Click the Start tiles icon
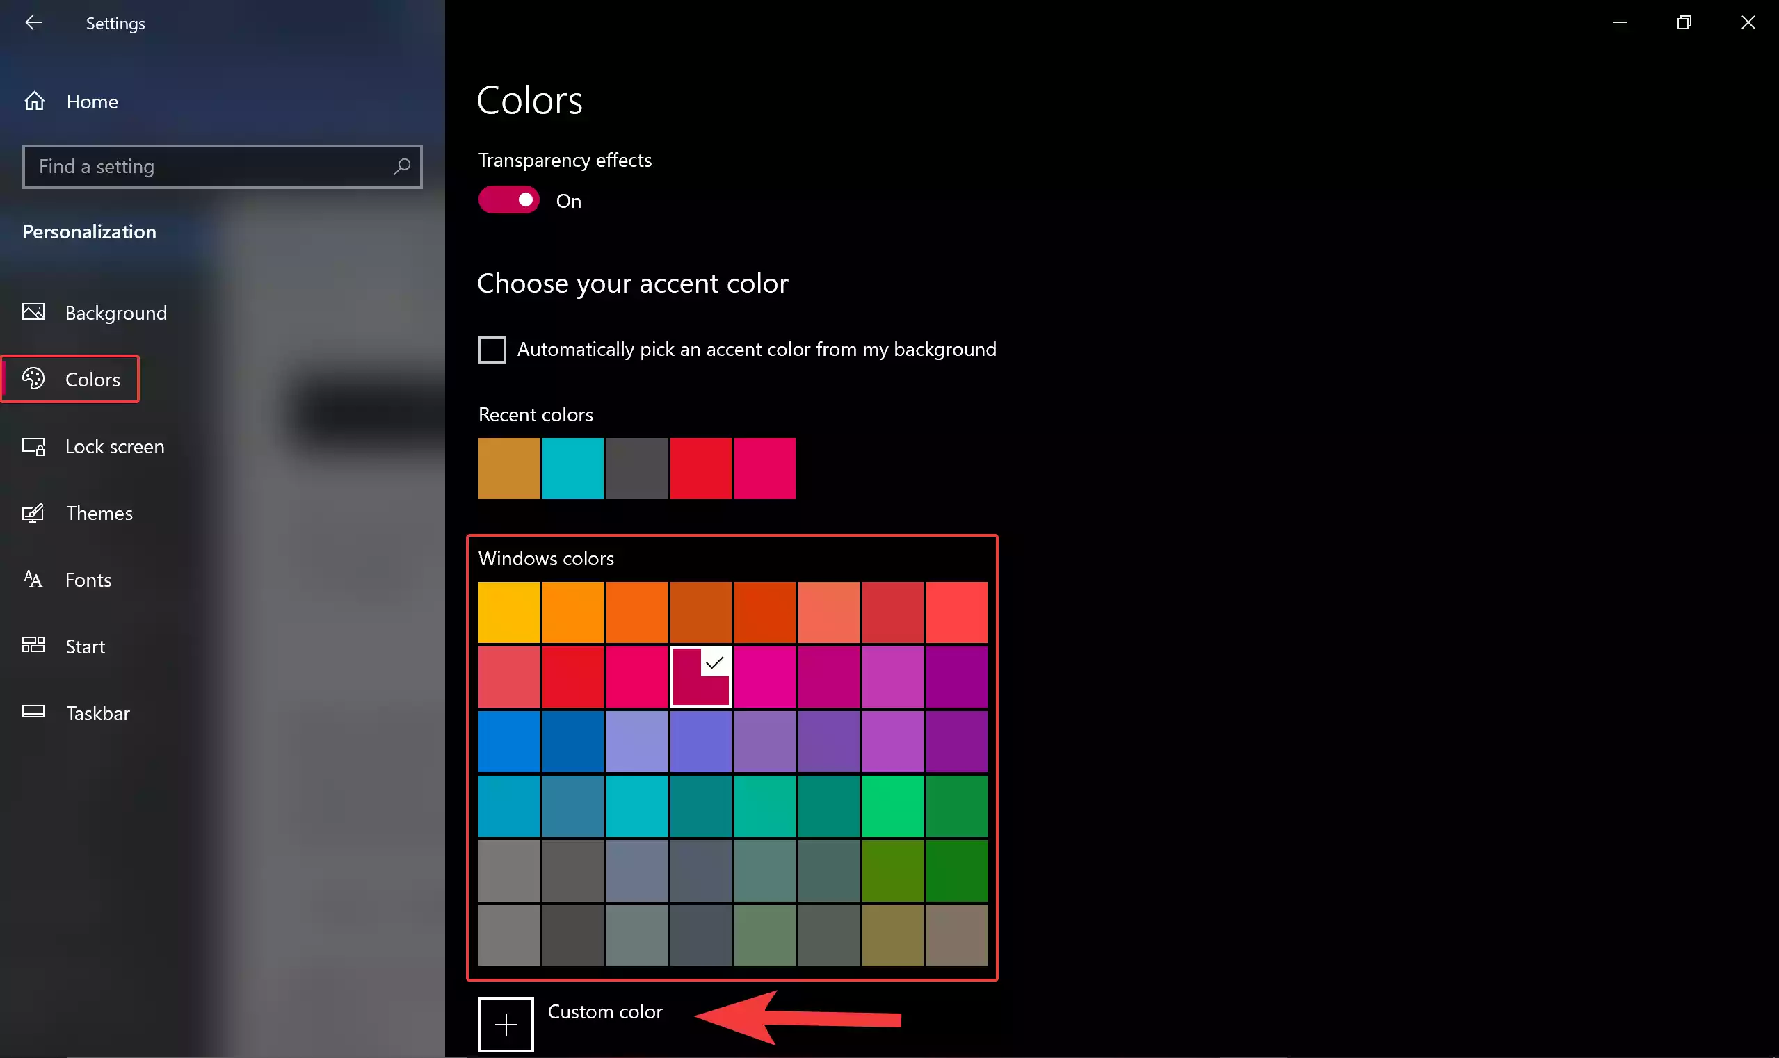The height and width of the screenshot is (1058, 1779). pos(33,645)
